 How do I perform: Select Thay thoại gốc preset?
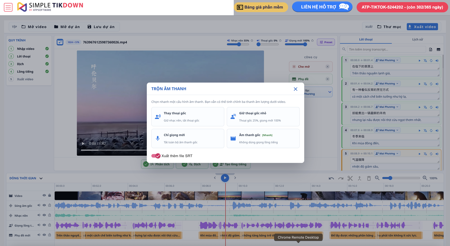coord(188,117)
